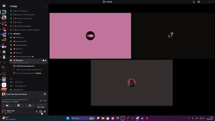Disconnect from the voice channel

[45, 101]
